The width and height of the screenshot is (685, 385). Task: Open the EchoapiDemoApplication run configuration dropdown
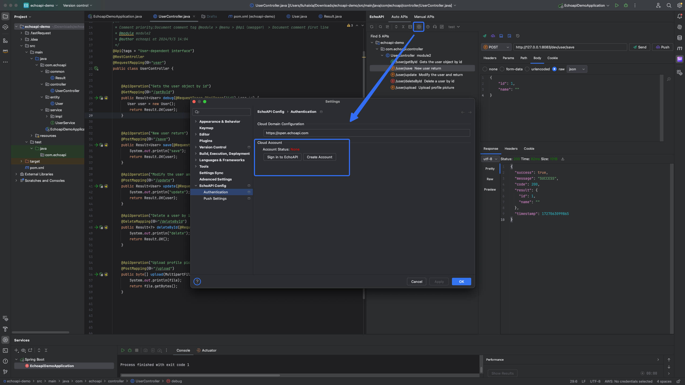coord(584,5)
